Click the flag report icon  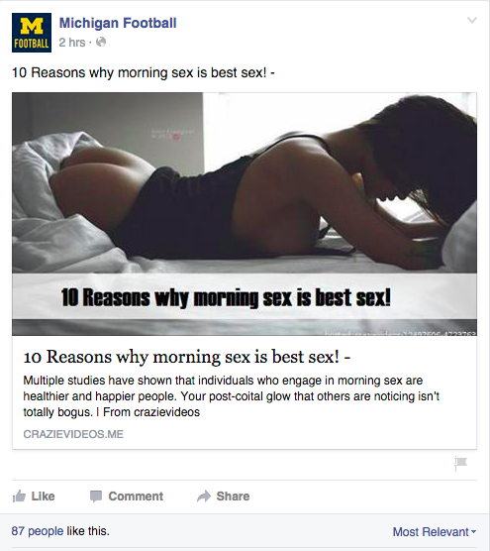pos(460,464)
